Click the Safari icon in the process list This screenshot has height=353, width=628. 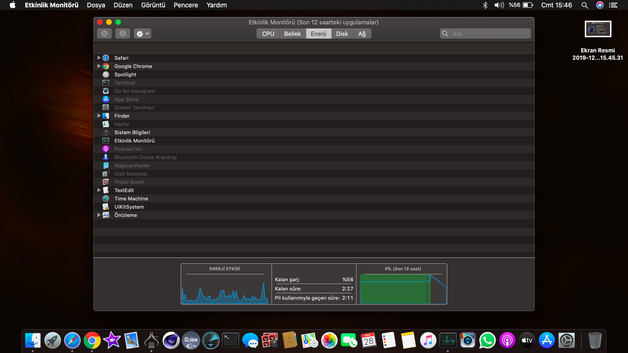(106, 58)
